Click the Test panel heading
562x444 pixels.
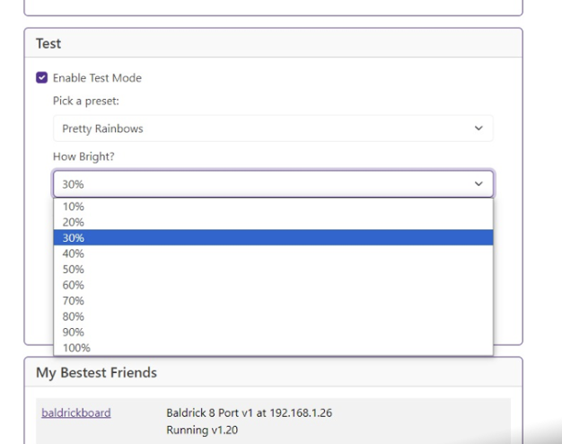(48, 43)
